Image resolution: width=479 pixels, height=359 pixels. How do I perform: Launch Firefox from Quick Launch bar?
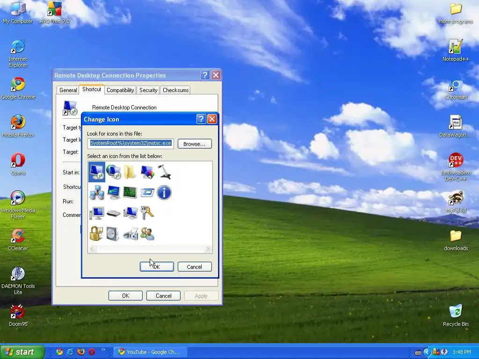(81, 352)
